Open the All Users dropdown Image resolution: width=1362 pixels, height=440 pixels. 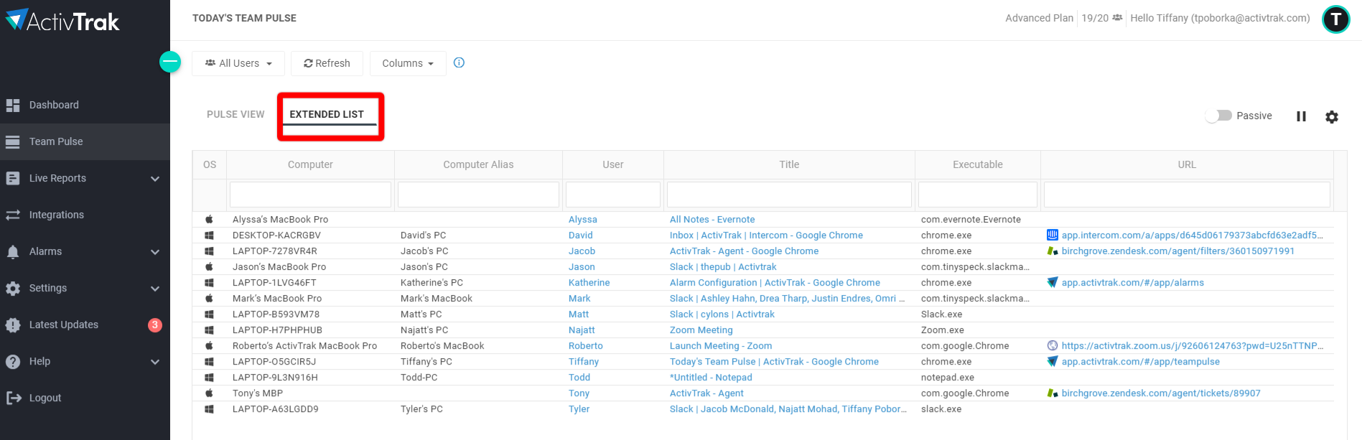click(238, 63)
